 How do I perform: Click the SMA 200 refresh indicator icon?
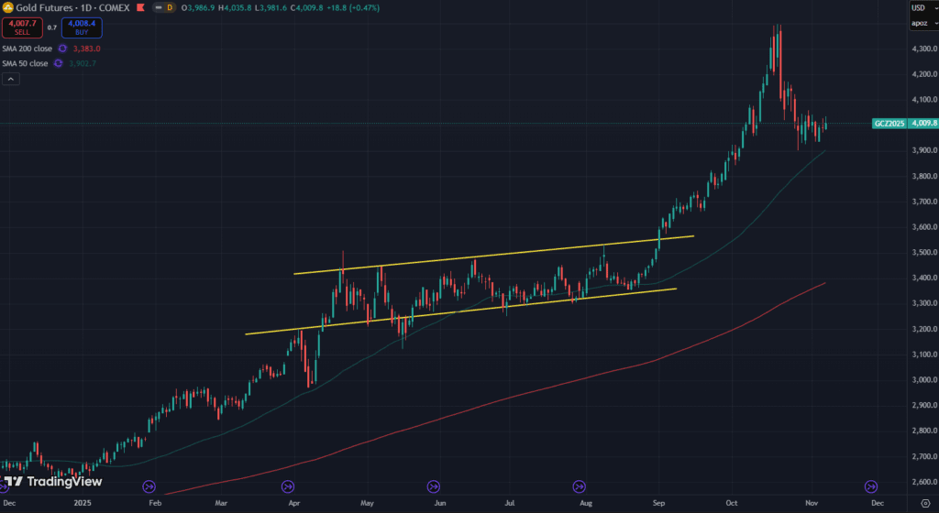(62, 49)
